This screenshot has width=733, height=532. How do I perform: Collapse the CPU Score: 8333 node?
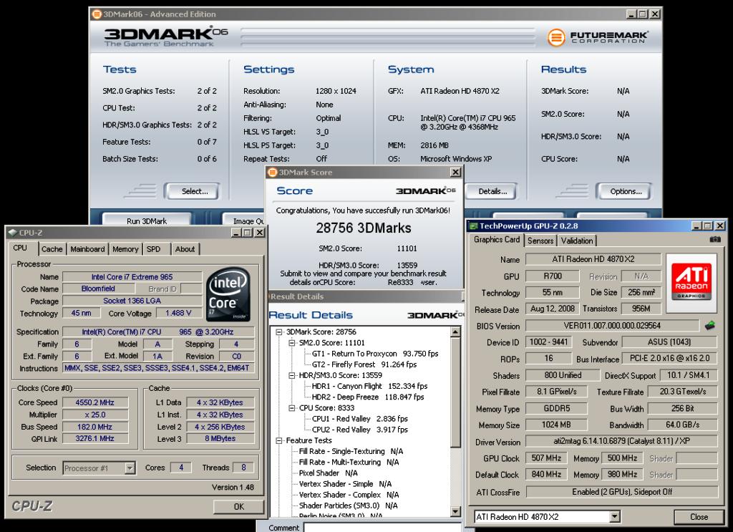(293, 408)
